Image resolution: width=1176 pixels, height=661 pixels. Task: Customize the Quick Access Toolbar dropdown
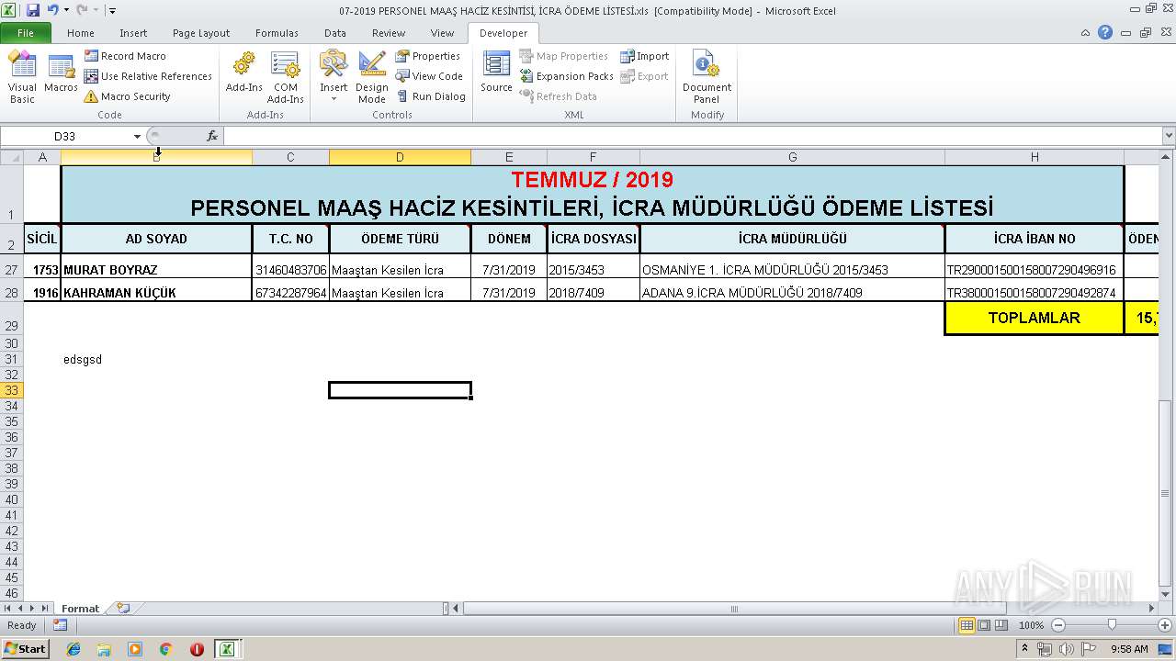tap(112, 11)
